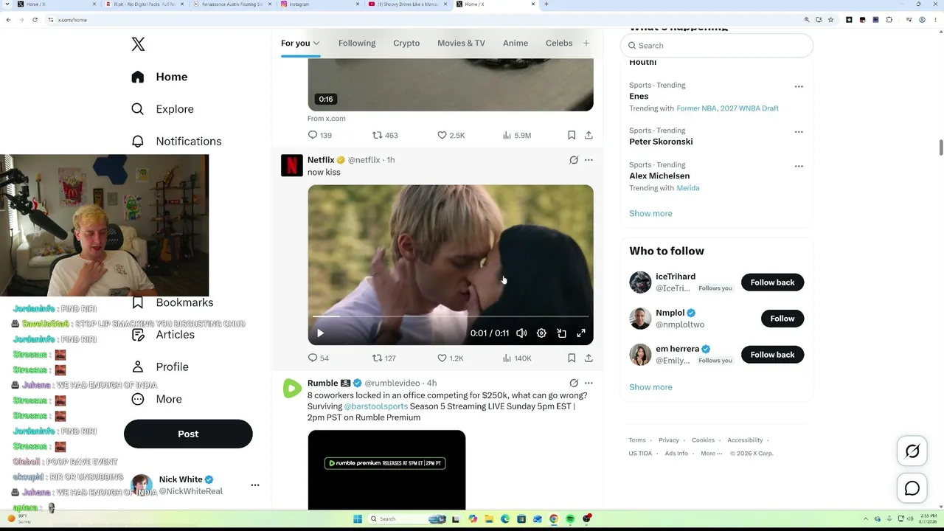Open the @barstoolsports mention link
944x531 pixels.
[x=375, y=406]
